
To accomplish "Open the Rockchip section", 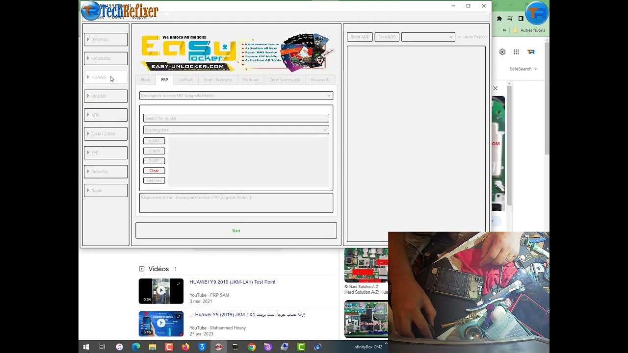I will click(x=105, y=172).
